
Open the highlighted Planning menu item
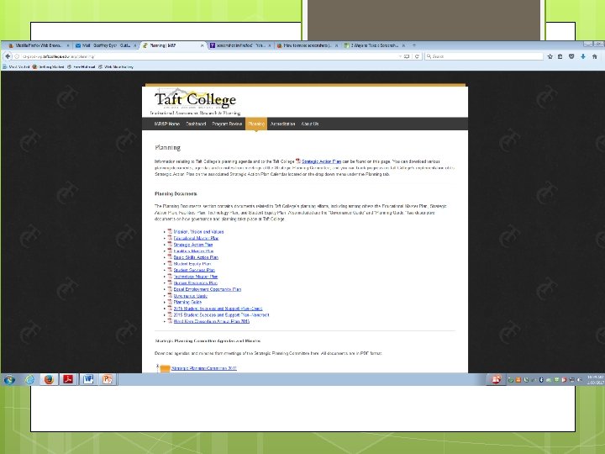point(256,124)
